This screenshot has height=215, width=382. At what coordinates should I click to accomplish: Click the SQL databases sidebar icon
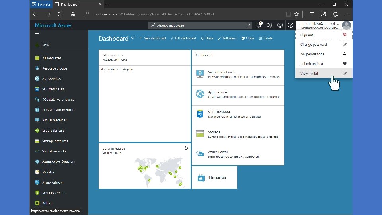click(37, 89)
